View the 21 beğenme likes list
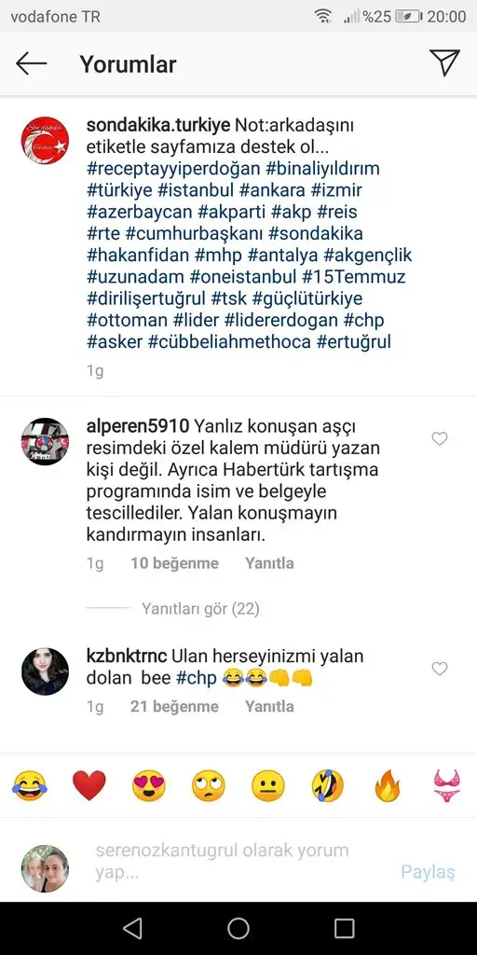477x955 pixels. tap(174, 707)
